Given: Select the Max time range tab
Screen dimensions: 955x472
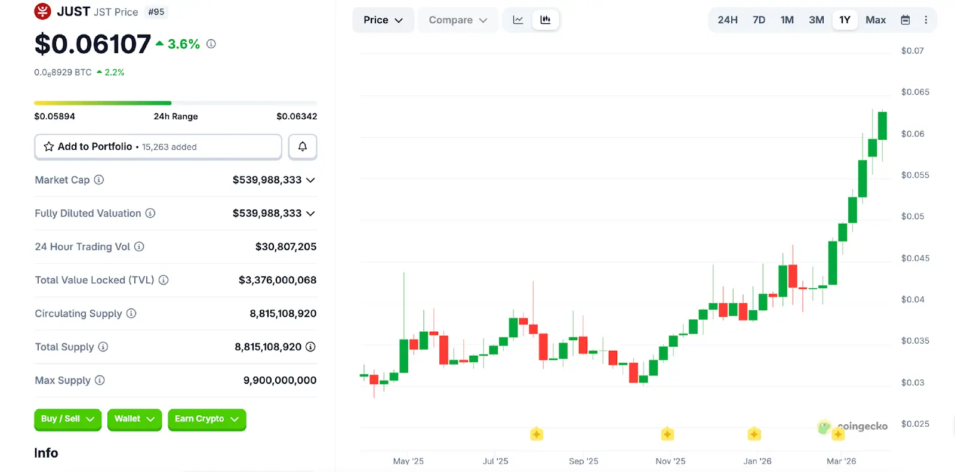Looking at the screenshot, I should point(876,20).
